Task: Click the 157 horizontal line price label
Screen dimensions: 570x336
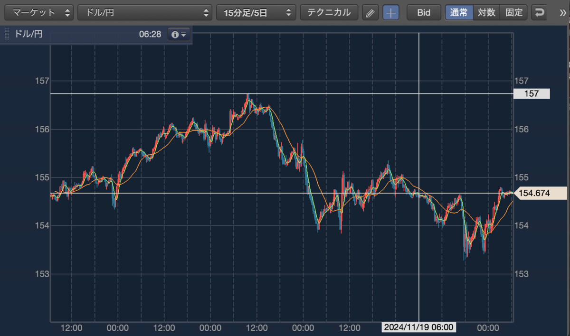Action: 532,94
